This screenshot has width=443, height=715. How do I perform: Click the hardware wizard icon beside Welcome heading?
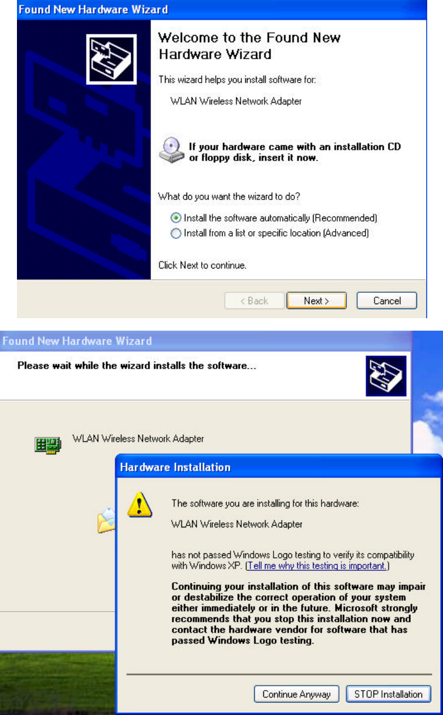[x=111, y=59]
